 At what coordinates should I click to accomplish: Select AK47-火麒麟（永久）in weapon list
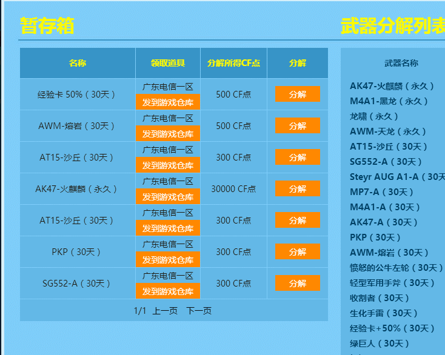point(392,86)
